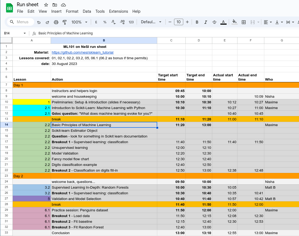Toggle bold formatting

coord(197,22)
